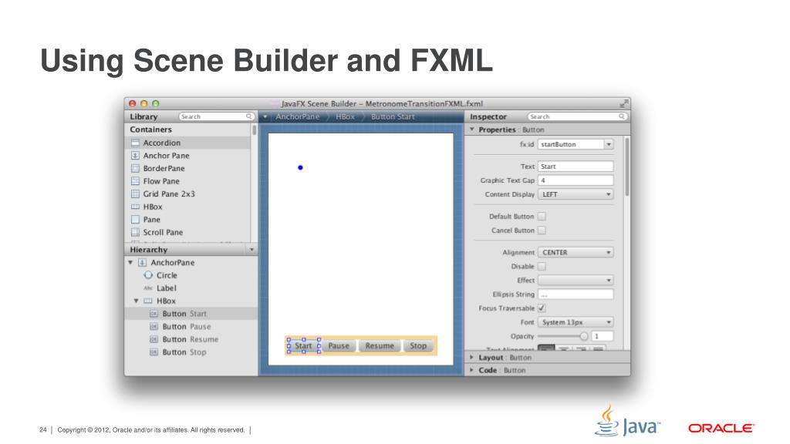This screenshot has height=444, width=790.
Task: Click the Pause button on canvas
Action: [339, 346]
